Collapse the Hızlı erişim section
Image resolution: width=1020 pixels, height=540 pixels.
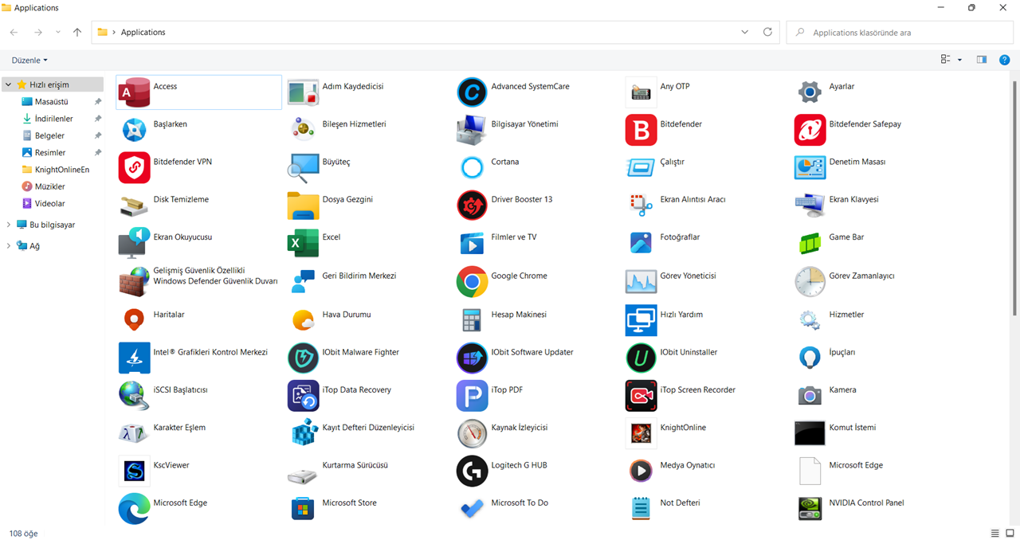point(7,84)
